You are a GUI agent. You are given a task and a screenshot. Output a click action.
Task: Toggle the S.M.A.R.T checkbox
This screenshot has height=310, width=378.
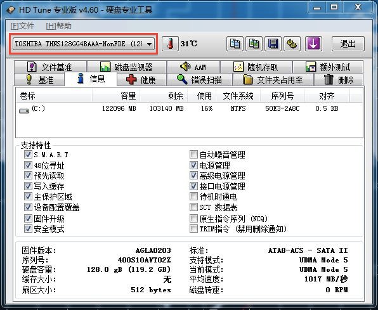[x=28, y=154]
